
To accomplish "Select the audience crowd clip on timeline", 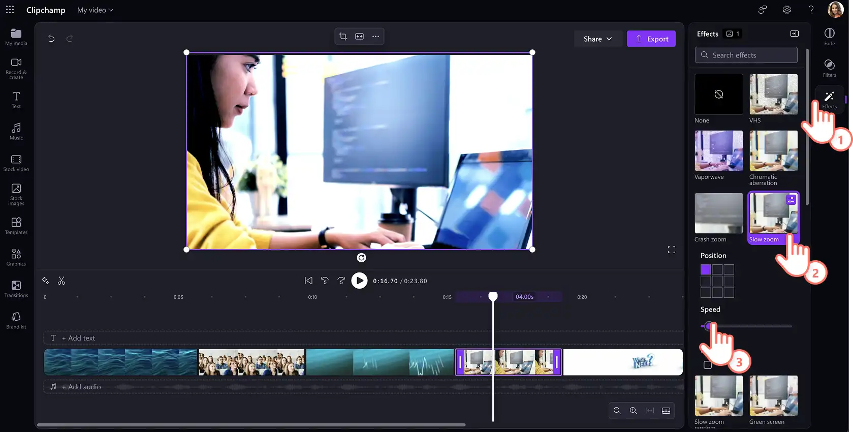I will (251, 362).
